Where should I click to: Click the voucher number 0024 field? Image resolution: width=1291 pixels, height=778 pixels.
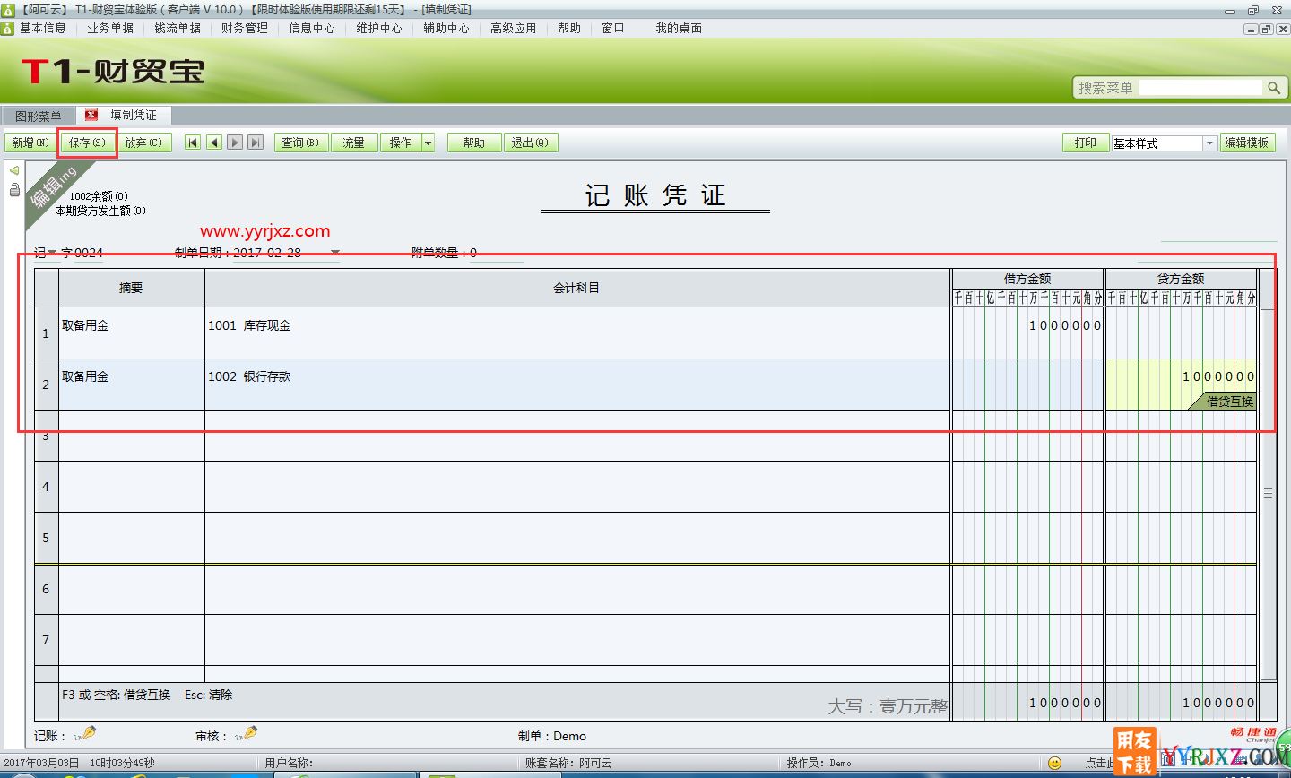click(x=88, y=253)
